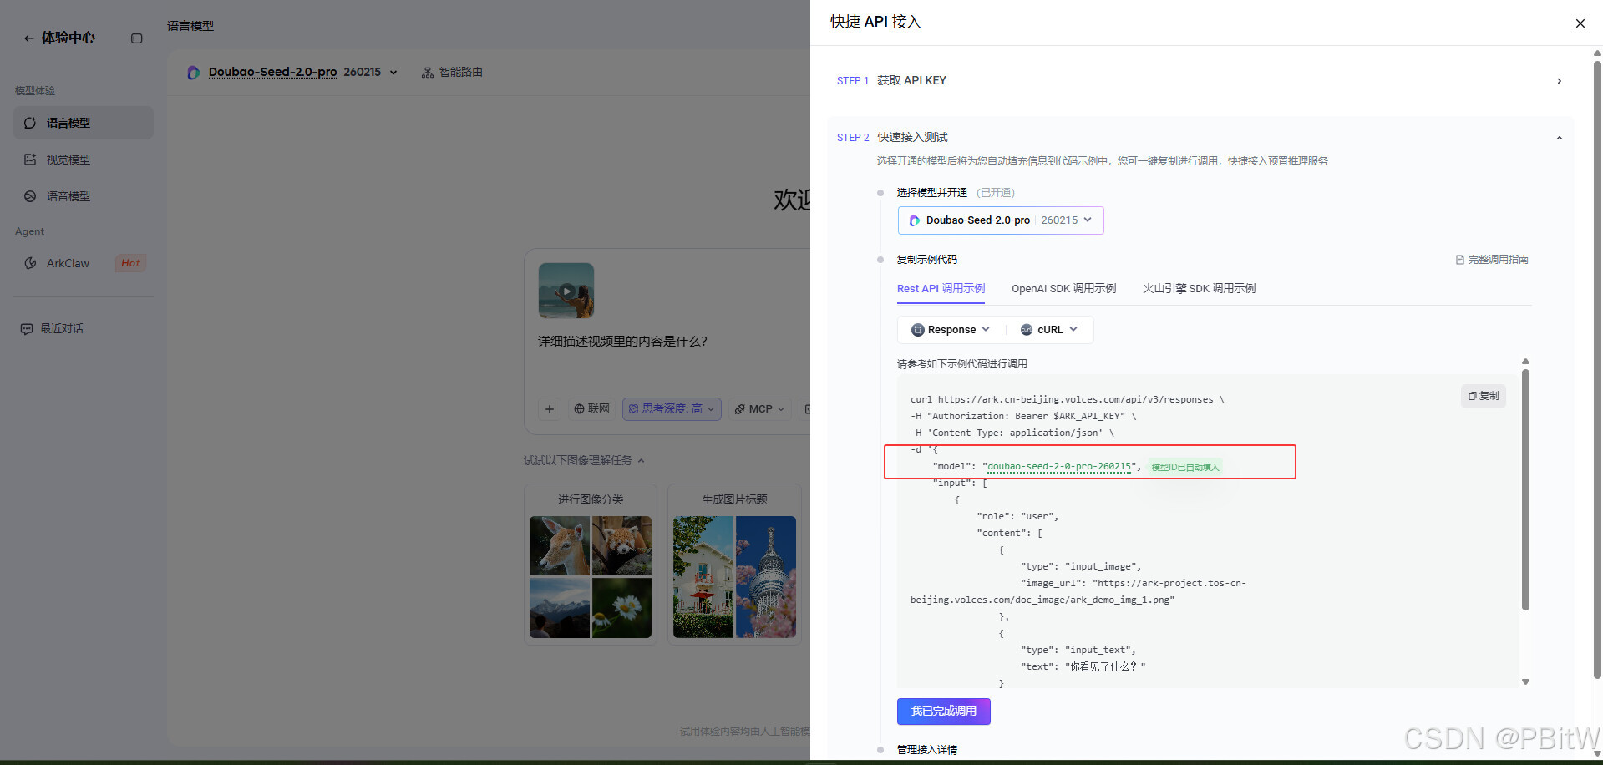
Task: Click the 复制 copy code button
Action: (x=1484, y=396)
